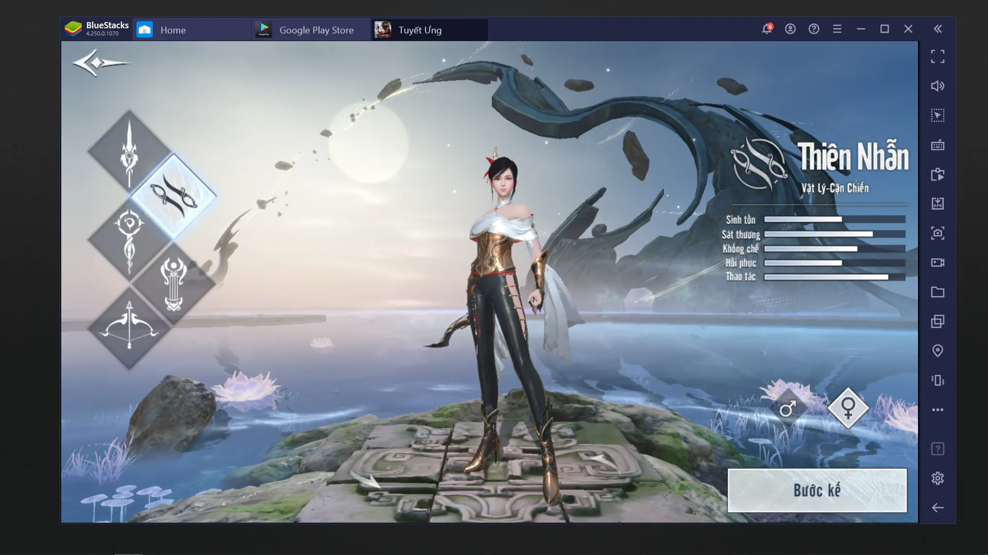Open the BlueStacks account profile icon
The height and width of the screenshot is (555, 988).
point(790,29)
